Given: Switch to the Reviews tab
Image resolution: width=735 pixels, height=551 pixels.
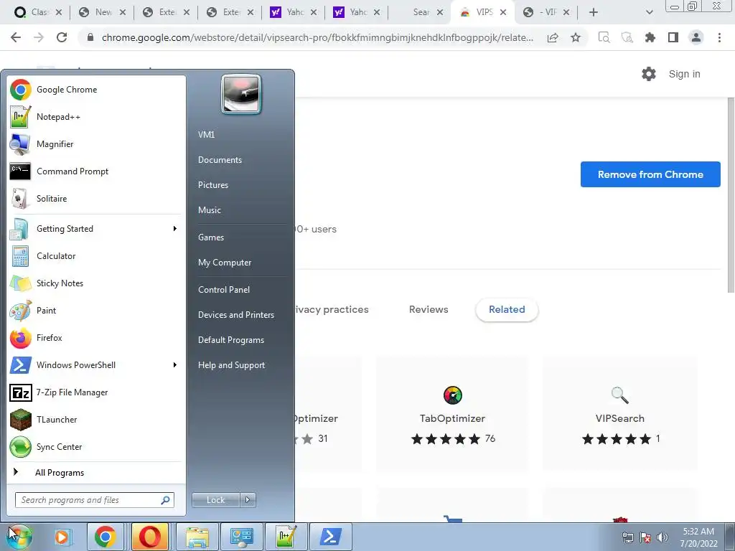Looking at the screenshot, I should coord(429,309).
